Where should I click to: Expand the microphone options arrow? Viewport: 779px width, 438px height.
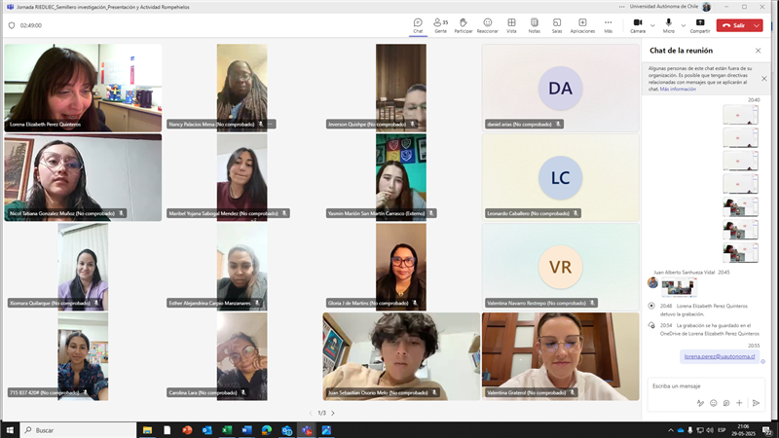point(684,25)
